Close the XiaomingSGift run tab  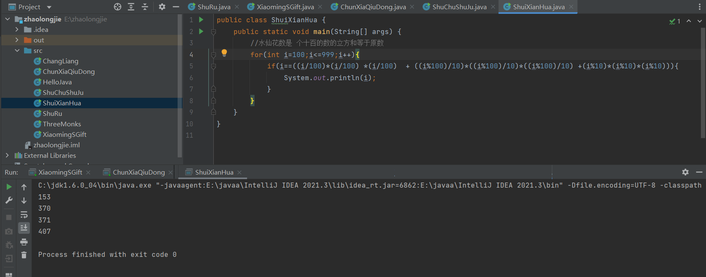click(88, 172)
